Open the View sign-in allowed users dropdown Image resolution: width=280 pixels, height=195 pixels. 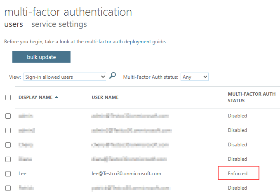tap(65, 77)
